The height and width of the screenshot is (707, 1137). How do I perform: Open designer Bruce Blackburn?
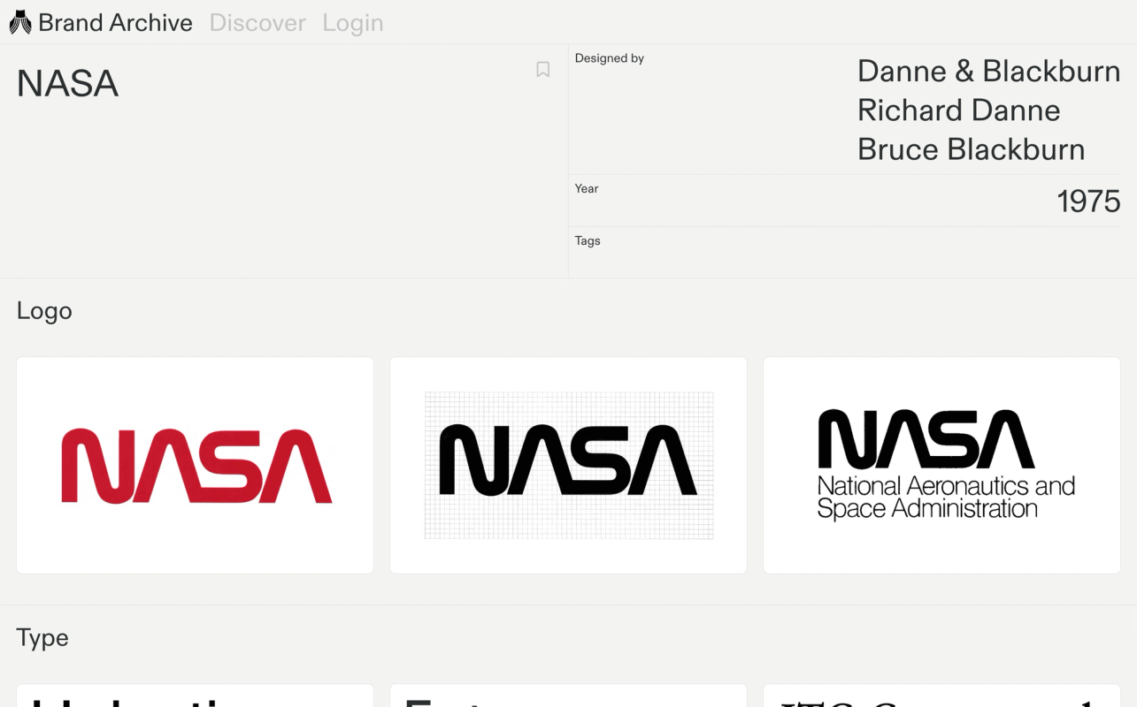pyautogui.click(x=971, y=149)
